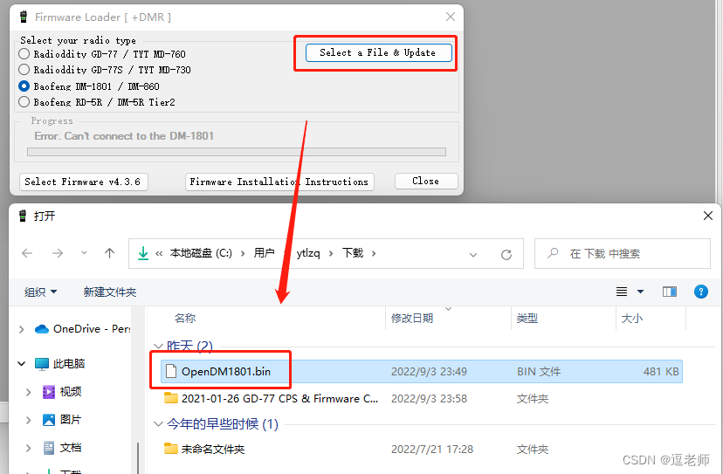This screenshot has width=723, height=474.
Task: Open the view options dropdown arrow
Action: (x=640, y=292)
